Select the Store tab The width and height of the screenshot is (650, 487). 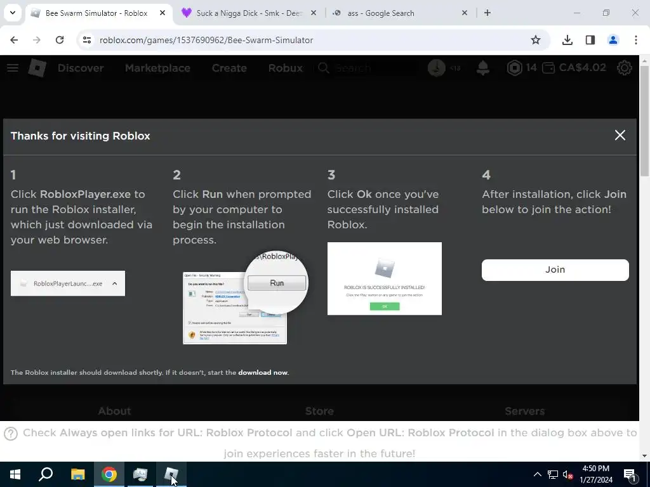[x=319, y=411]
